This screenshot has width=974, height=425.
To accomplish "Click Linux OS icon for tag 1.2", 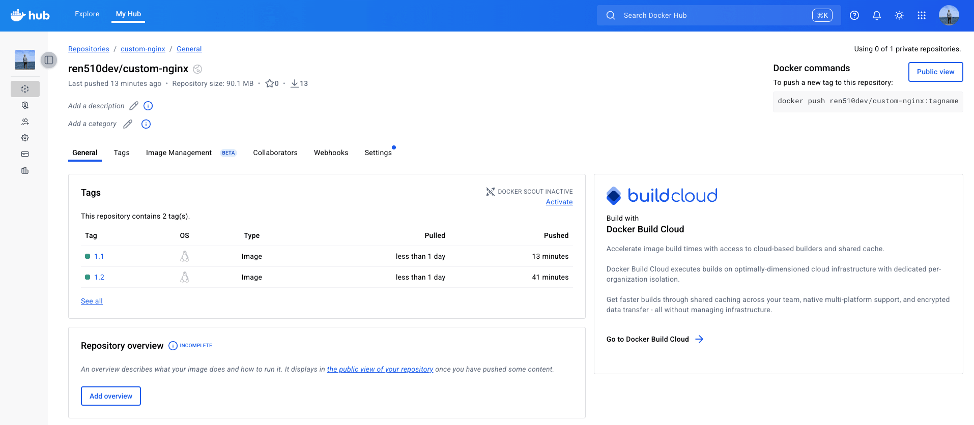I will tap(185, 277).
